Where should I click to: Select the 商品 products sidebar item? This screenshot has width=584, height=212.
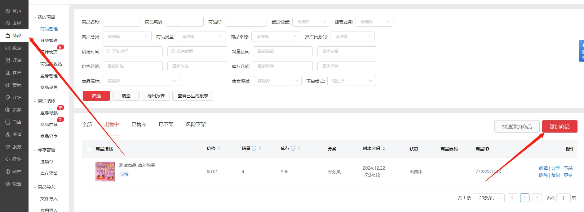pos(14,36)
